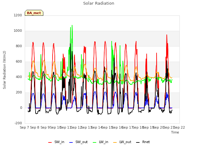
Task: Click the LW_out legend label
Action: click(125, 142)
